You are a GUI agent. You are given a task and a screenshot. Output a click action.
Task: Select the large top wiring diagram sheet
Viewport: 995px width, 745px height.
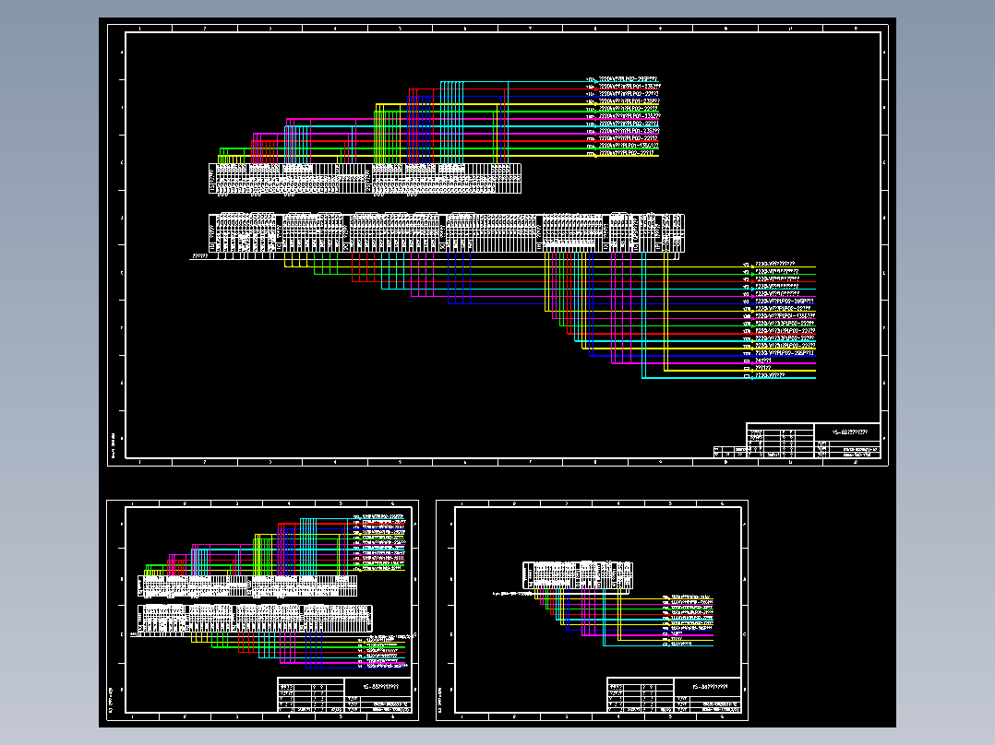497,244
